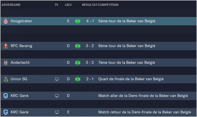Sort by the Résultat column header

[x=89, y=5]
